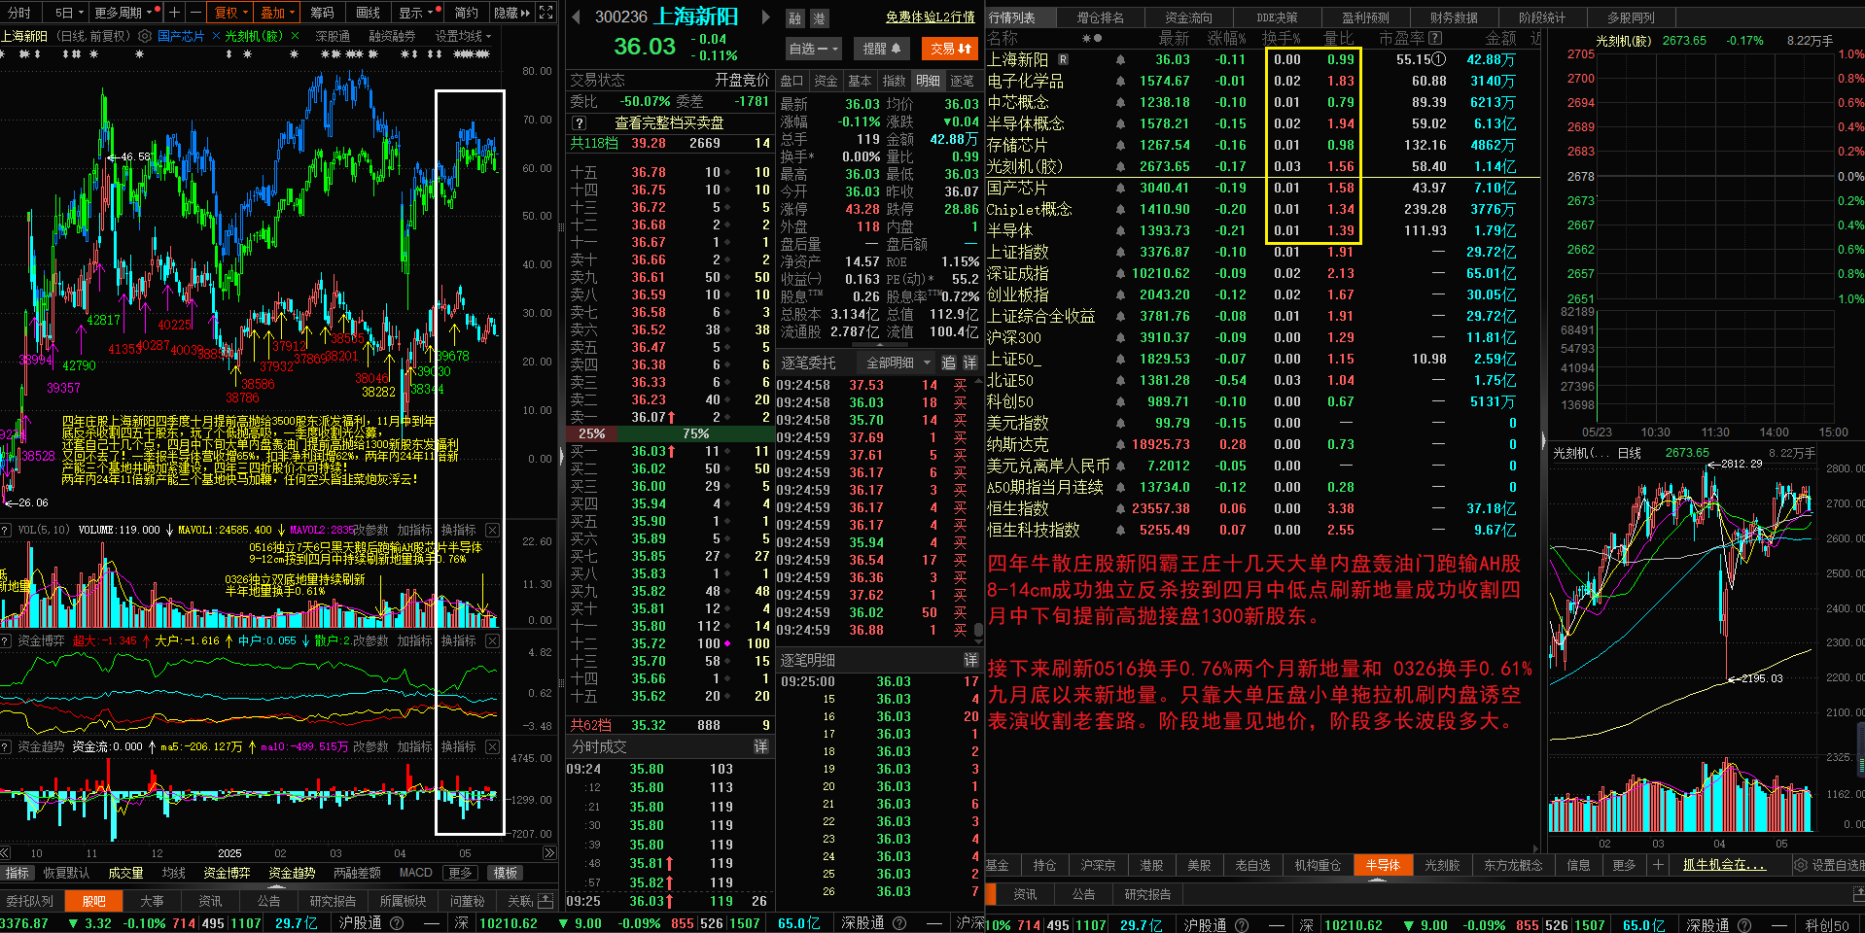
Task: Expand 设置均线 dropdown
Action: (463, 36)
